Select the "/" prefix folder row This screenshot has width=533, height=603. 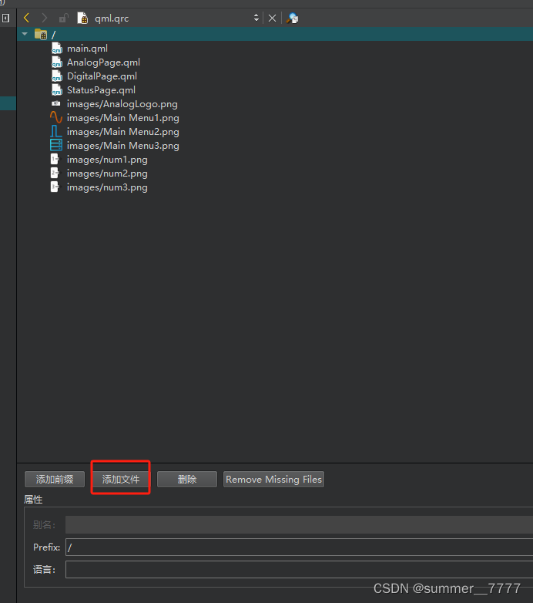[x=275, y=34]
